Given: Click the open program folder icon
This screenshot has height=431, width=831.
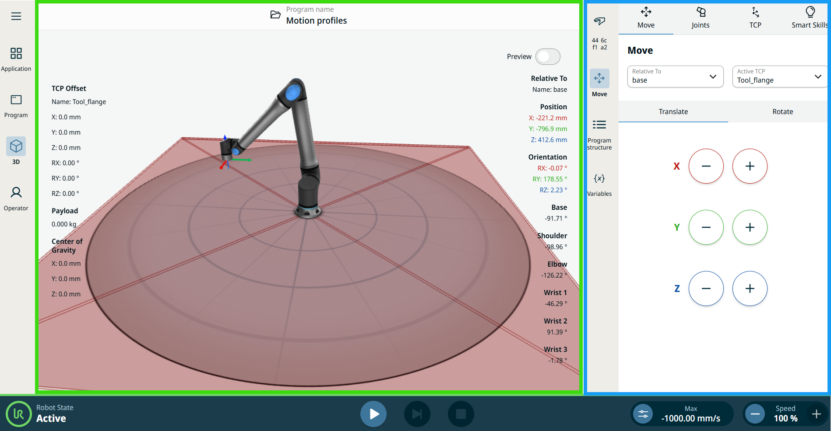Looking at the screenshot, I should point(275,15).
